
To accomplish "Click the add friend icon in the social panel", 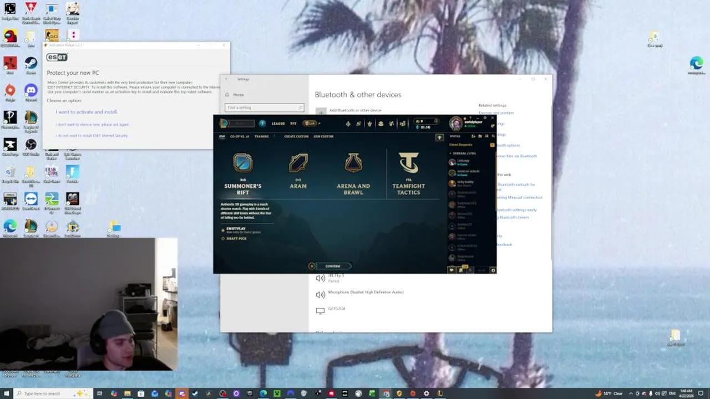I will click(x=473, y=136).
